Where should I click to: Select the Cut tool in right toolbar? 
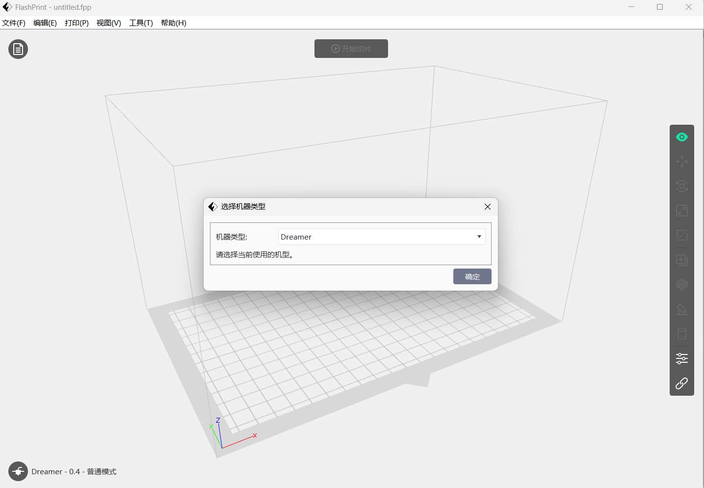tap(681, 235)
